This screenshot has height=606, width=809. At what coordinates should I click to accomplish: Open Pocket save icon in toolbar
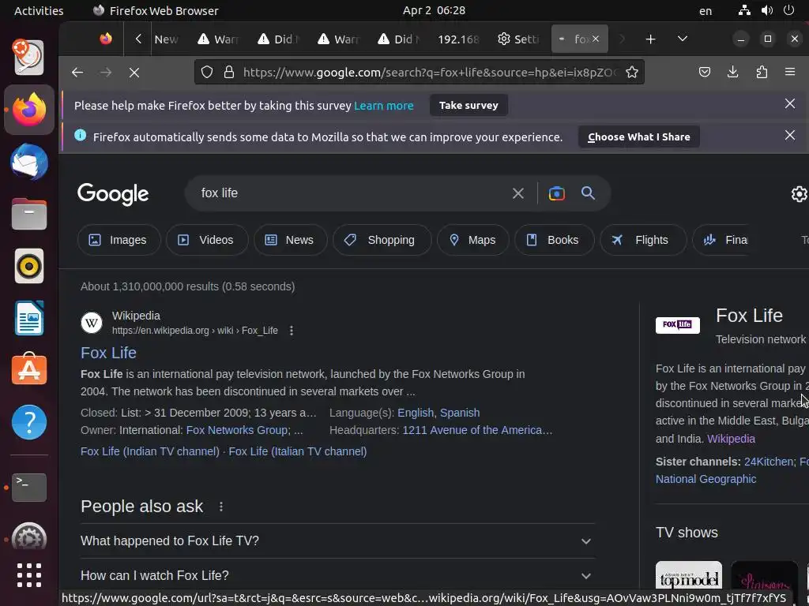point(704,72)
